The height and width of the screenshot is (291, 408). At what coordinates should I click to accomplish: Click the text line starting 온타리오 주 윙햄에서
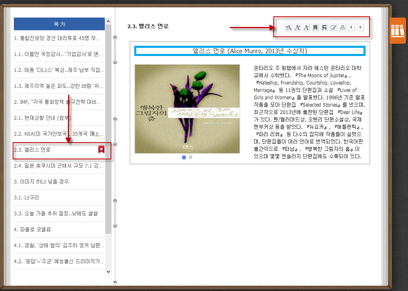click(308, 68)
